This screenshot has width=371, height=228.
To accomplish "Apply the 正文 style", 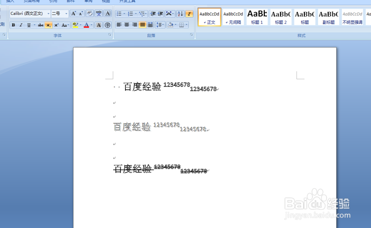I will (x=209, y=17).
